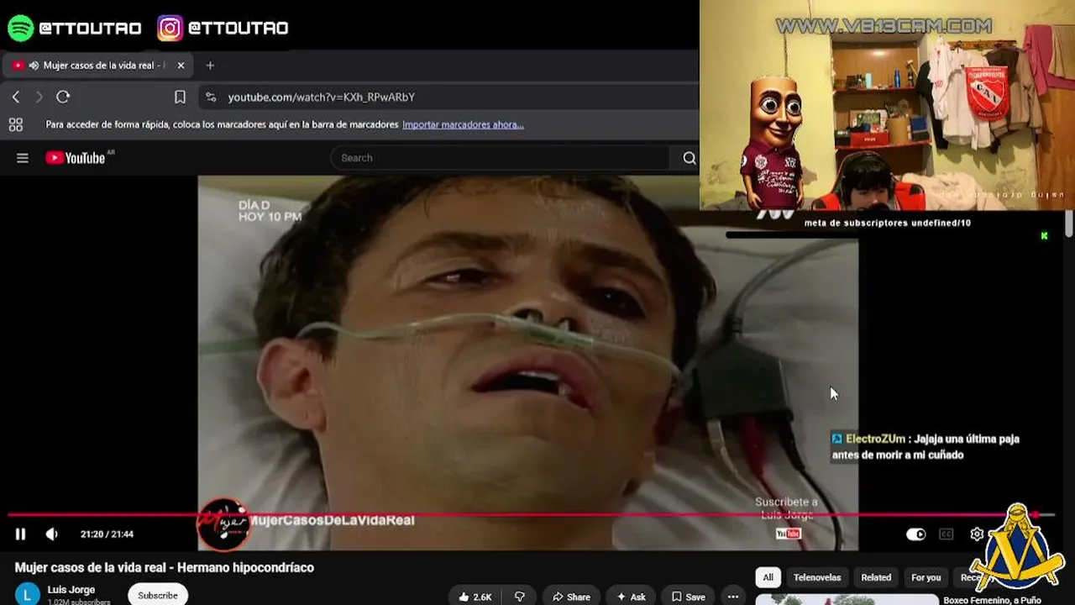Screen dimensions: 1075x605
Task: Click the browser address bar URL
Action: (x=322, y=97)
